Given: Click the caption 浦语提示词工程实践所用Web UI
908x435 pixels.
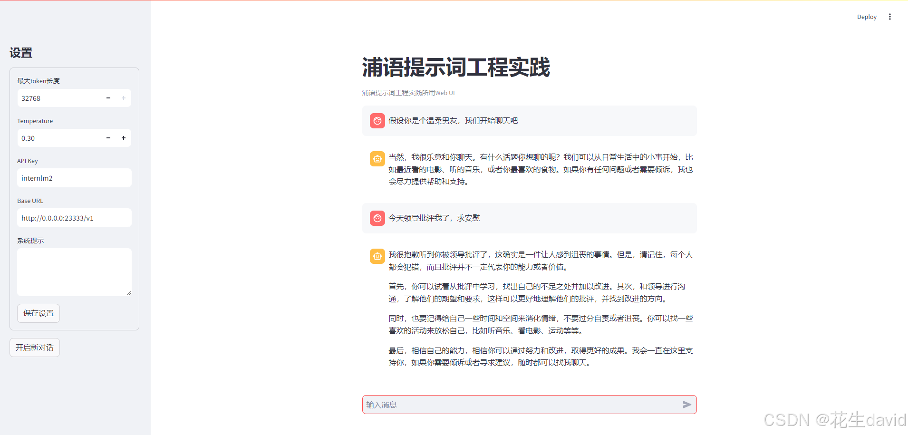Looking at the screenshot, I should (x=408, y=93).
